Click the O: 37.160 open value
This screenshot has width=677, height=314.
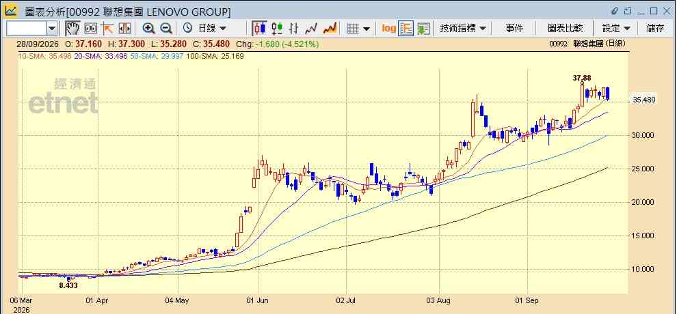[83, 44]
